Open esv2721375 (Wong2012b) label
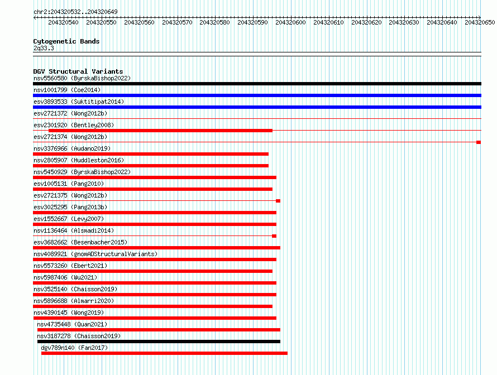The height and width of the screenshot is (375, 497). tap(70, 195)
